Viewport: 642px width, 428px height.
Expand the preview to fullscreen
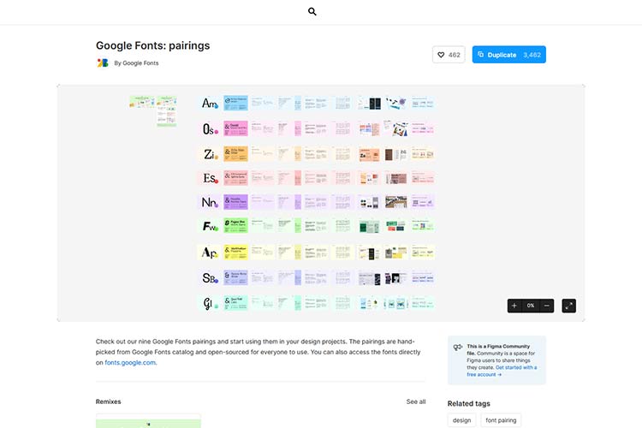(x=569, y=306)
